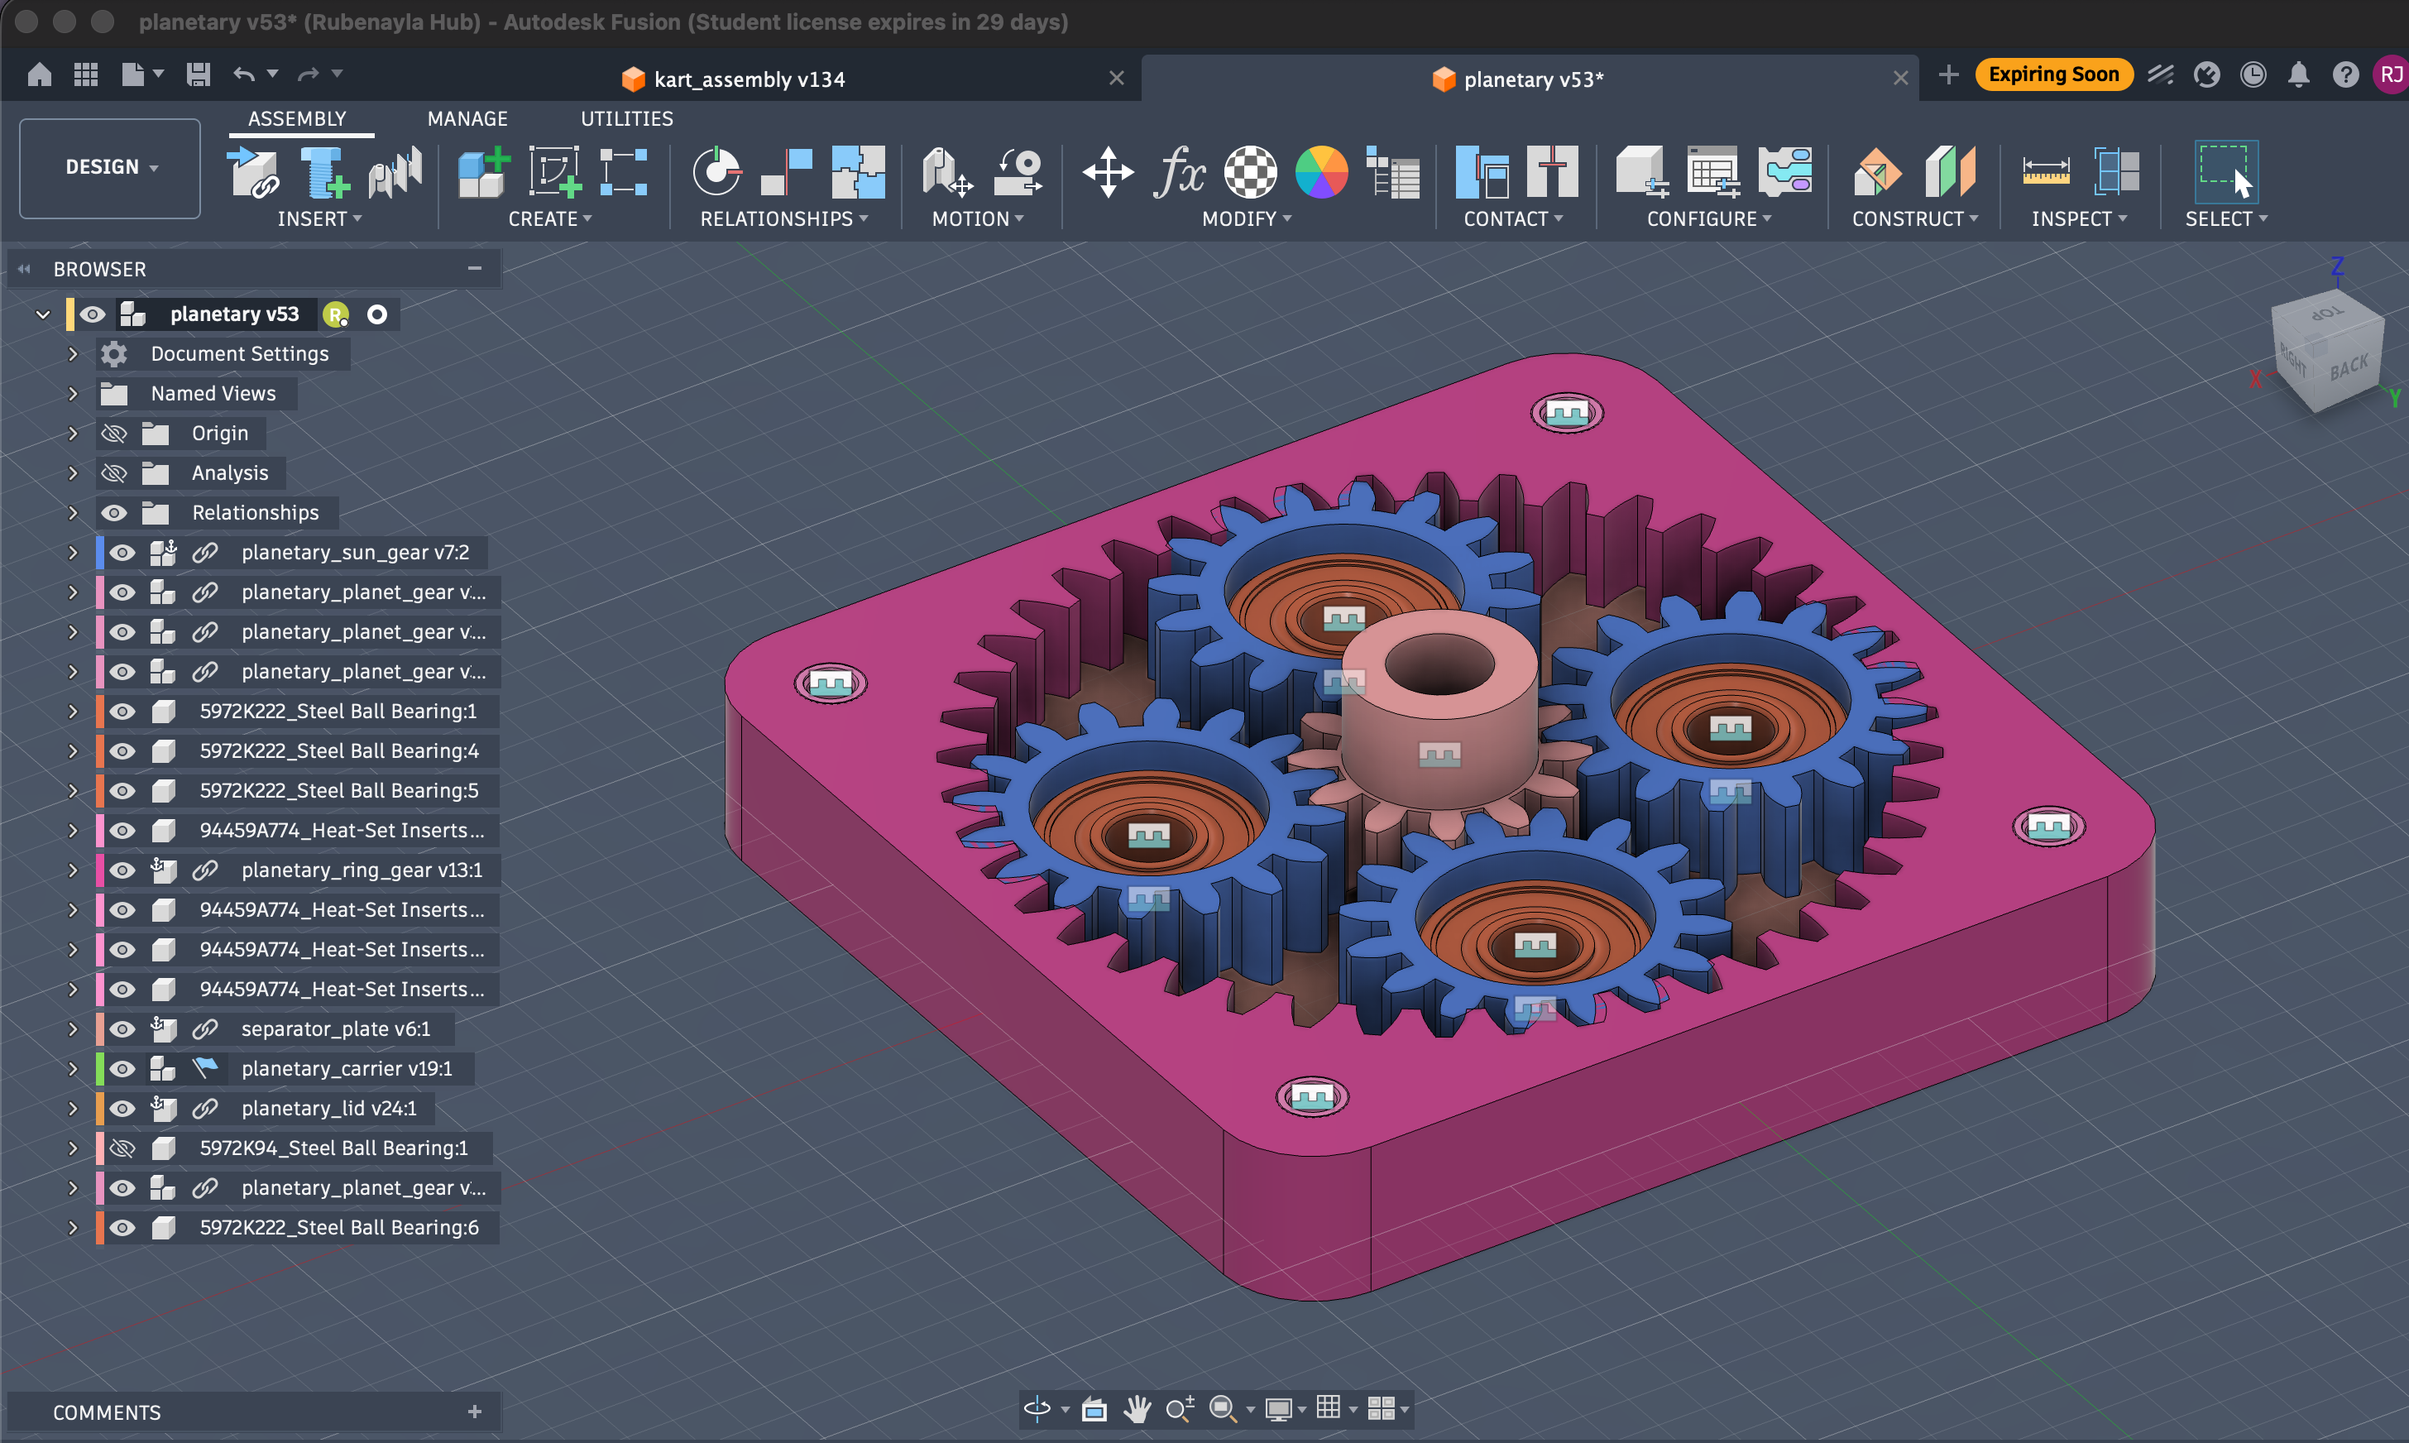This screenshot has width=2409, height=1443.
Task: Select the New Component tool in Create
Action: point(483,172)
